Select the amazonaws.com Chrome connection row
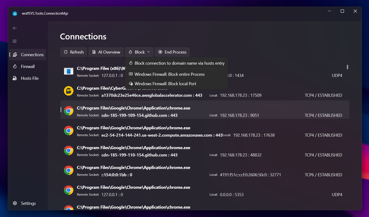369x217 pixels. (x=204, y=131)
